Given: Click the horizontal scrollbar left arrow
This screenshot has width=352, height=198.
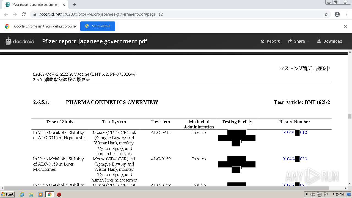Looking at the screenshot, I should click(2, 188).
